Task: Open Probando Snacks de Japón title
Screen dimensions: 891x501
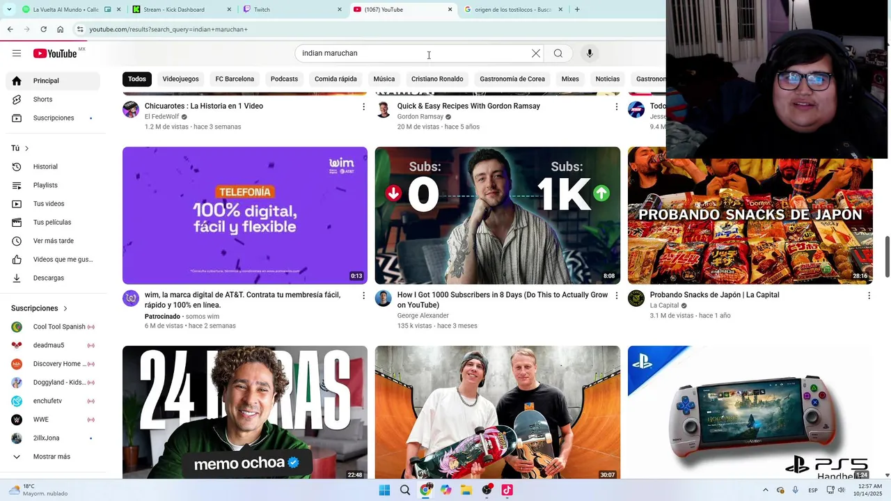Action: pos(714,295)
